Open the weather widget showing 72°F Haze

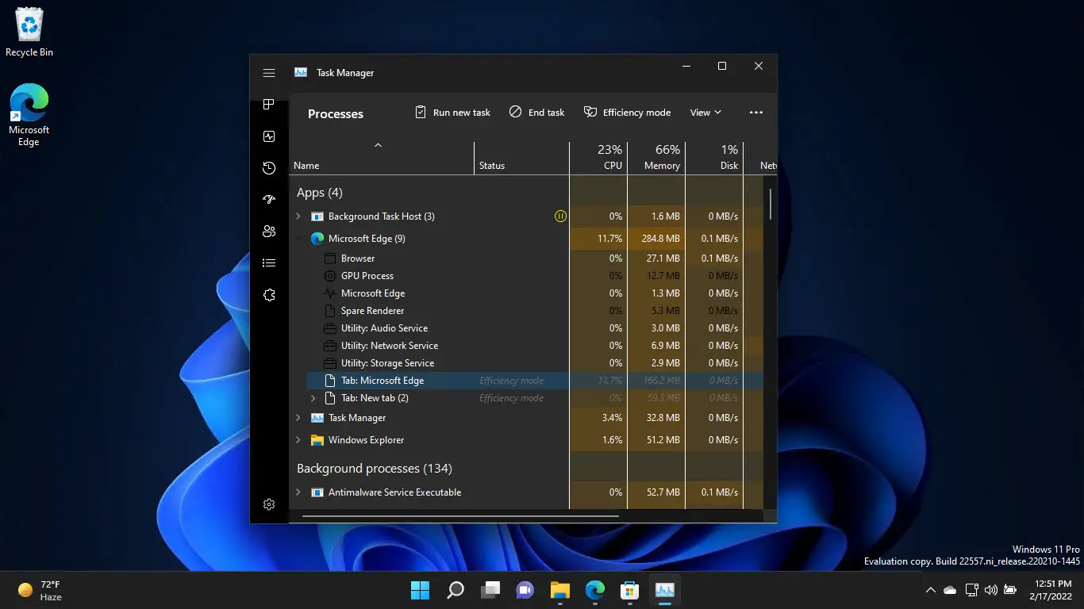[40, 590]
